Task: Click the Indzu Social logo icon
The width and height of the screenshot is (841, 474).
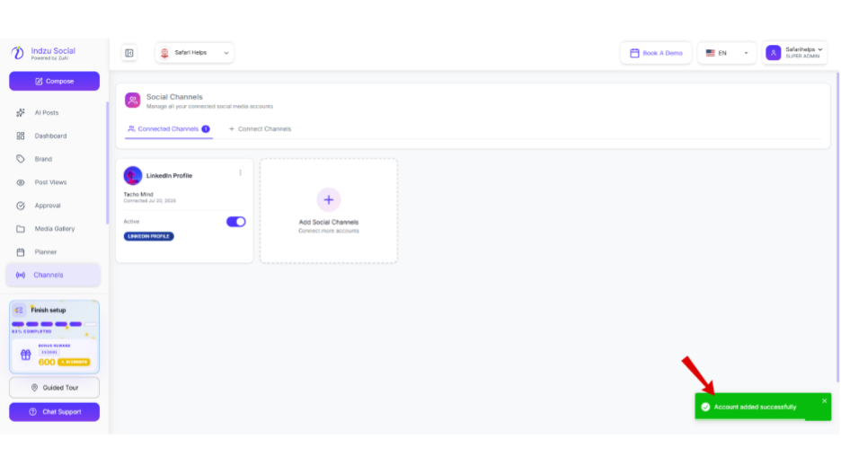Action: (18, 52)
